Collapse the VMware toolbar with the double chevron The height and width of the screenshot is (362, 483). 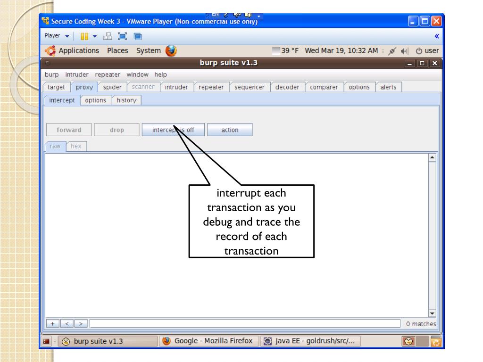tap(437, 36)
